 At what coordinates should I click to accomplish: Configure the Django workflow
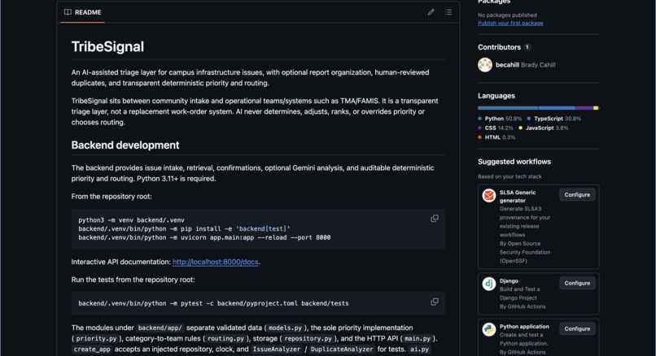[x=577, y=283]
